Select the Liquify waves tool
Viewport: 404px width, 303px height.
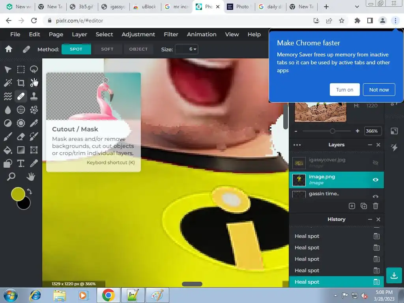tap(8, 96)
